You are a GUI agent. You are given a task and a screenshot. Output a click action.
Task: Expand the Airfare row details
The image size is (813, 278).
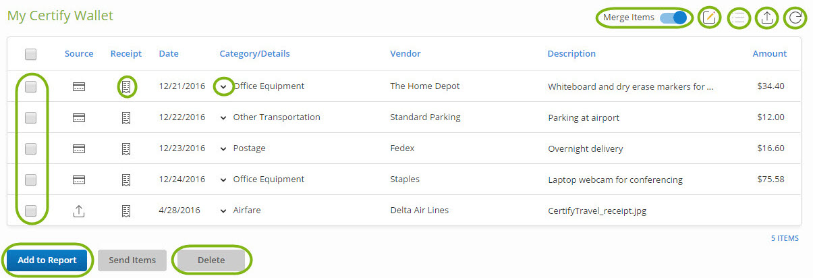click(x=223, y=211)
